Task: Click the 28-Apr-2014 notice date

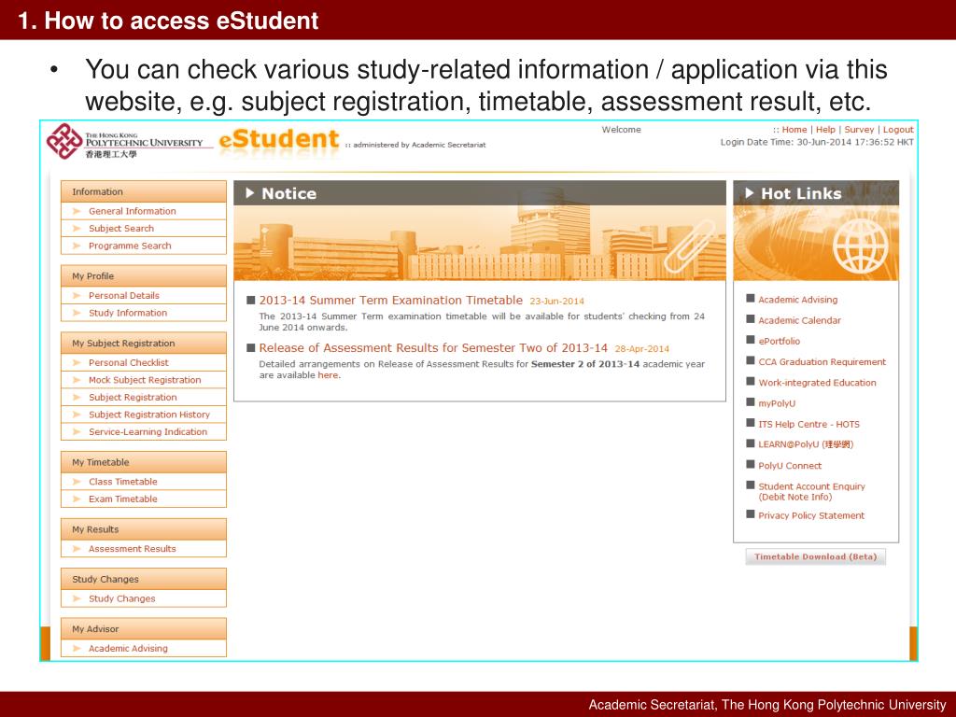Action: pyautogui.click(x=641, y=349)
